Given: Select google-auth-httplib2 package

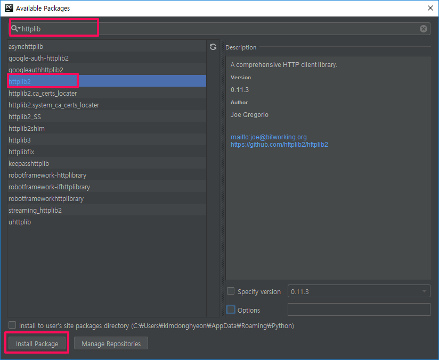Looking at the screenshot, I should (107, 58).
